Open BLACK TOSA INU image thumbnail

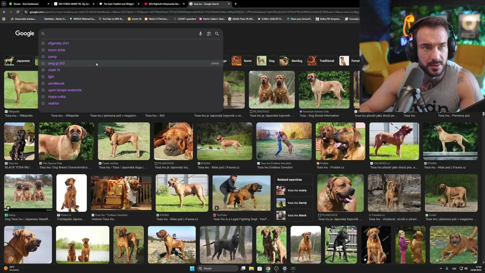[x=19, y=141]
